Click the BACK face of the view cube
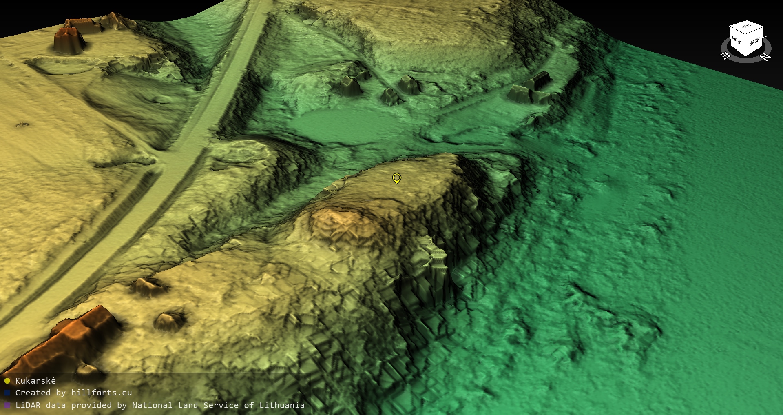Viewport: 783px width, 415px height. (x=754, y=42)
